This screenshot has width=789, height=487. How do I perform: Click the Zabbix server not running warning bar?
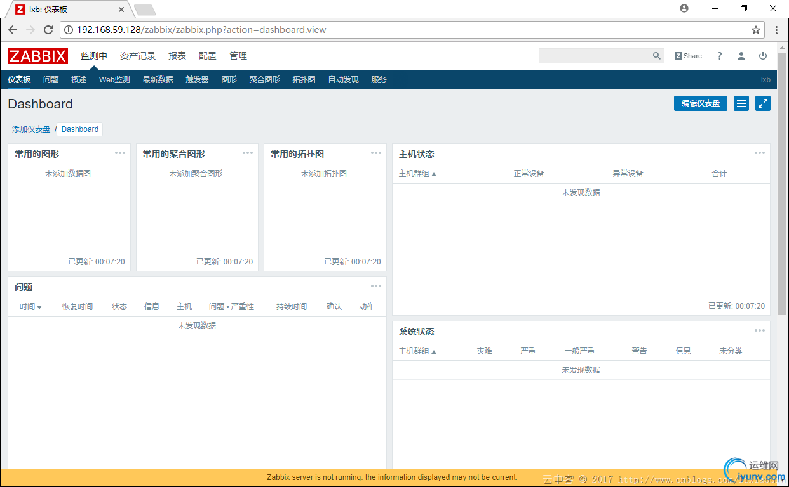click(x=392, y=477)
